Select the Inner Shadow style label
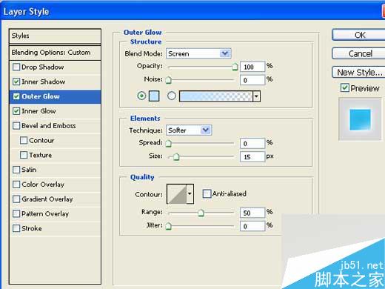This screenshot has width=385, height=289. (x=44, y=82)
